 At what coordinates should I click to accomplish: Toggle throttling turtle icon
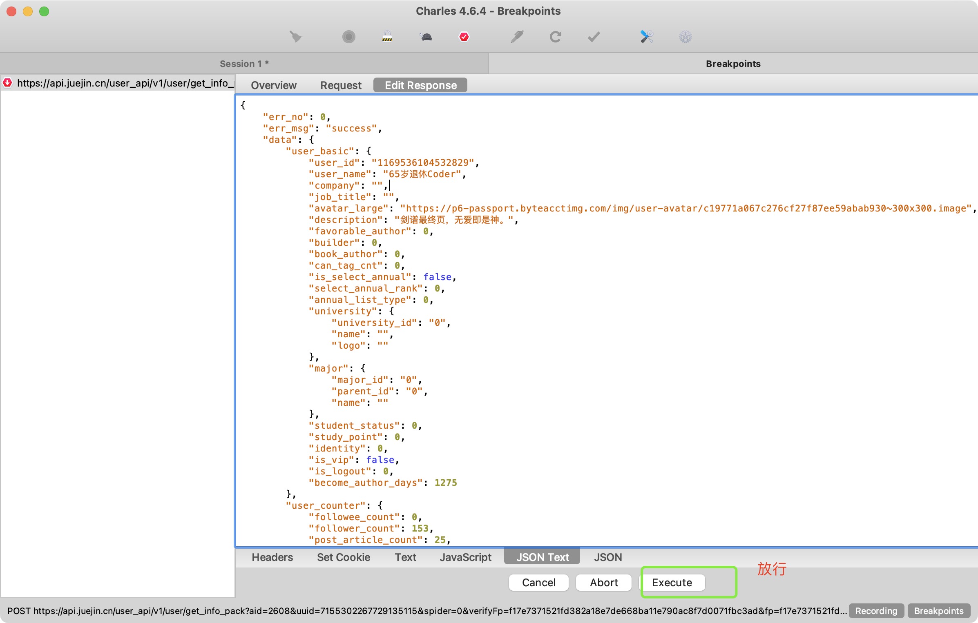tap(426, 37)
